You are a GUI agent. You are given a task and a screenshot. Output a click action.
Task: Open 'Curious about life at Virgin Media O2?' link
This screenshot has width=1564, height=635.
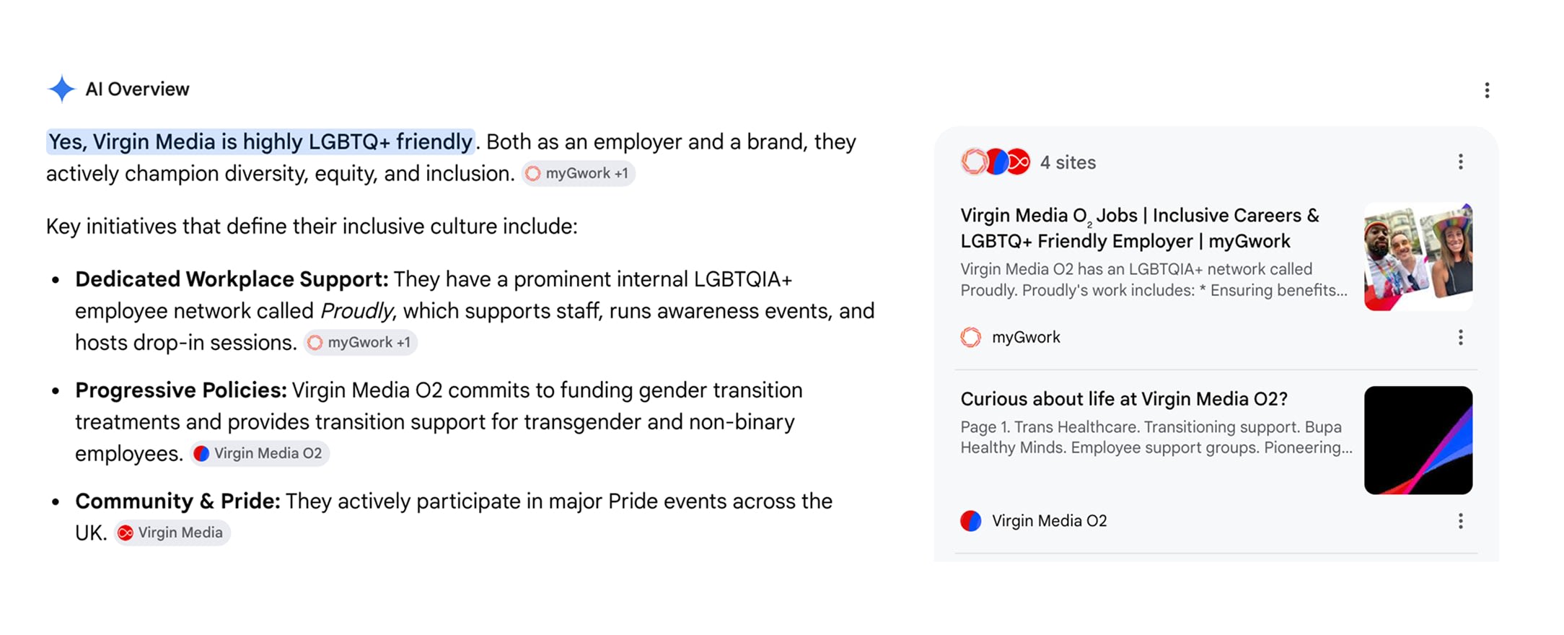click(x=1124, y=399)
